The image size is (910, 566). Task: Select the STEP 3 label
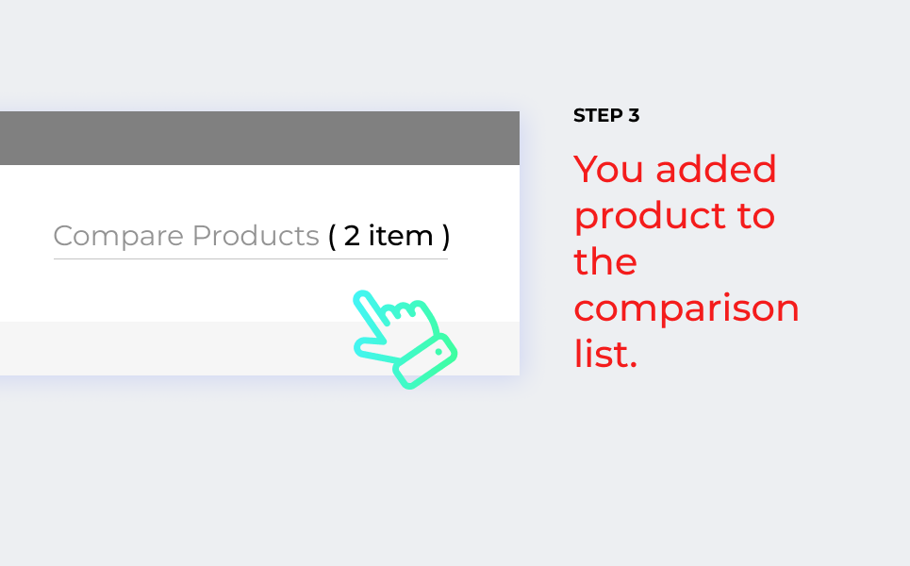[x=606, y=115]
